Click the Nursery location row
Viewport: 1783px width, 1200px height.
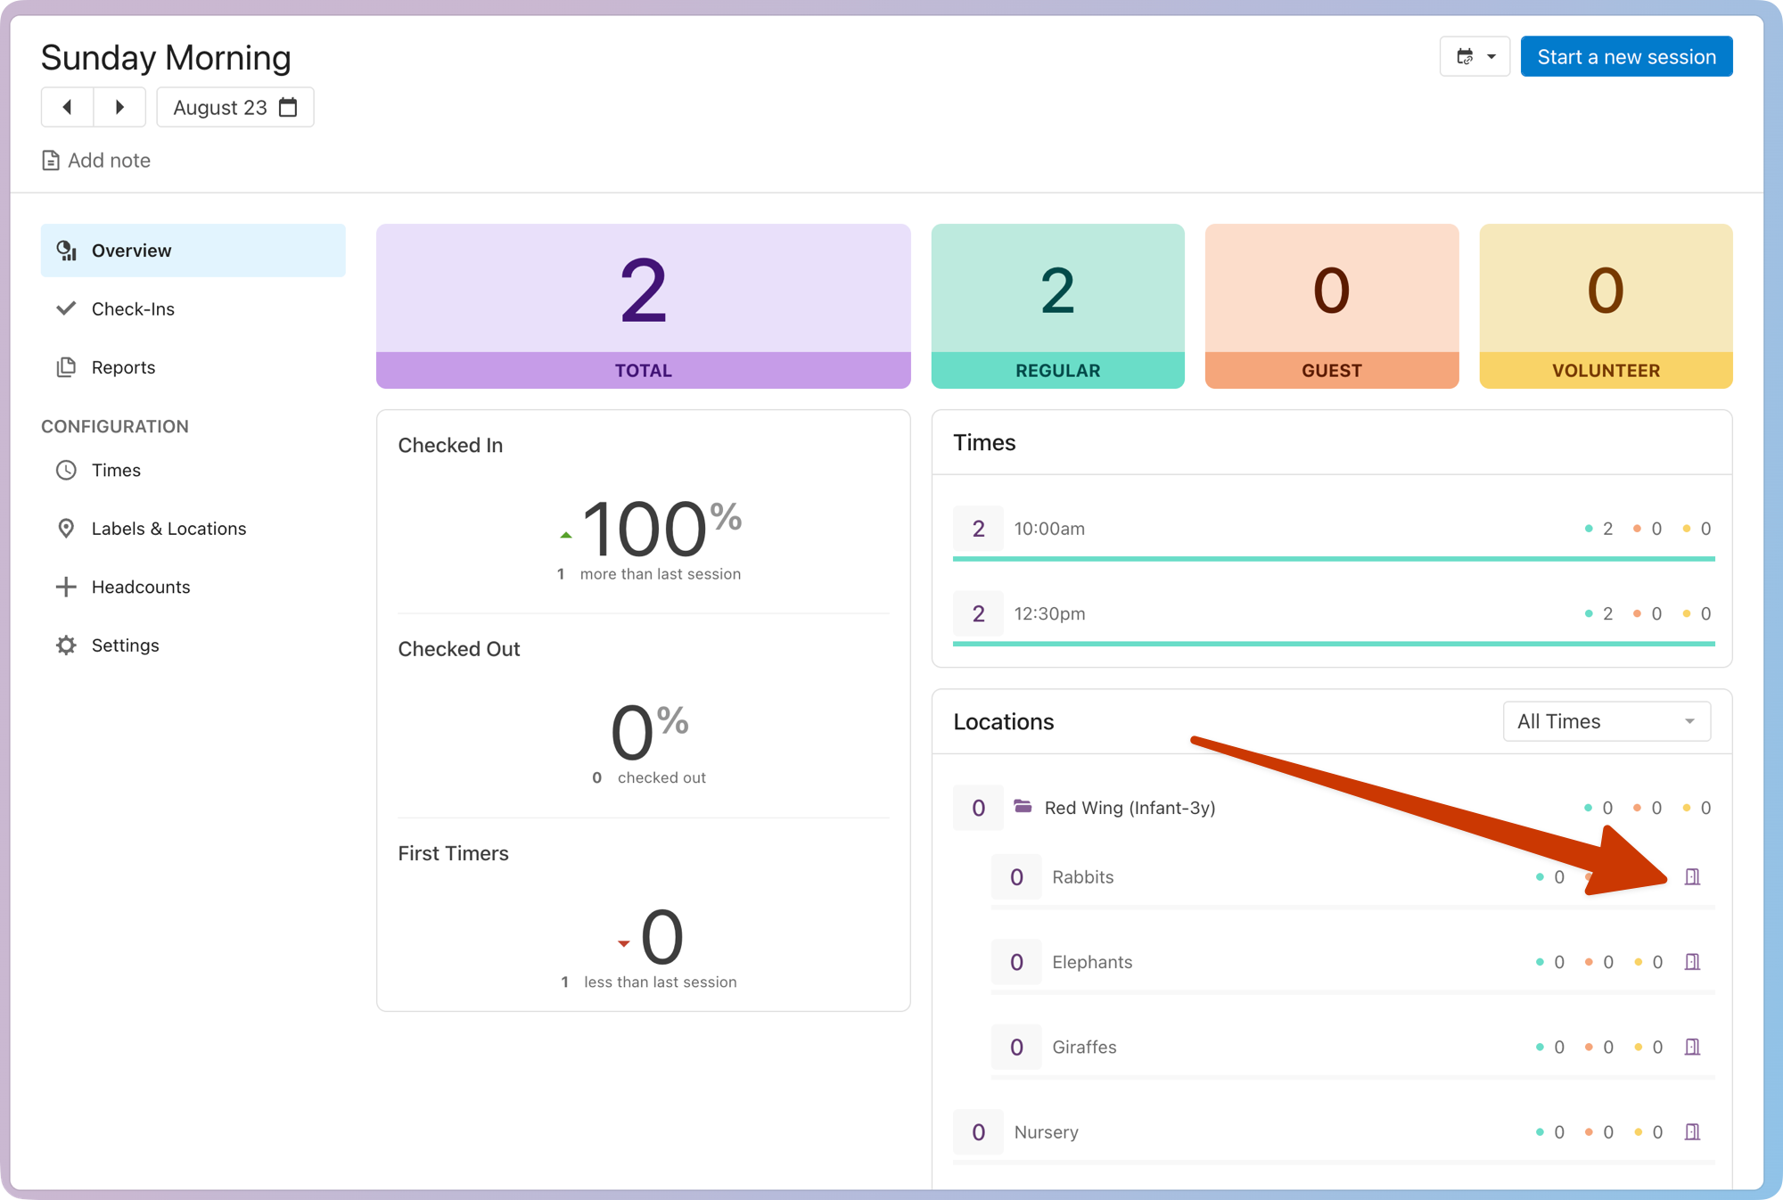coord(1333,1135)
